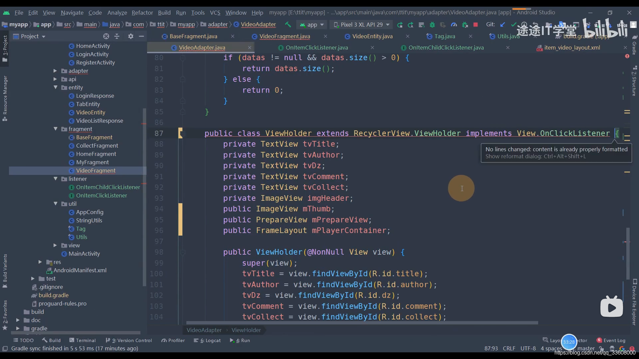This screenshot has width=639, height=359.
Task: Toggle the Favorites side panel
Action: 5,315
